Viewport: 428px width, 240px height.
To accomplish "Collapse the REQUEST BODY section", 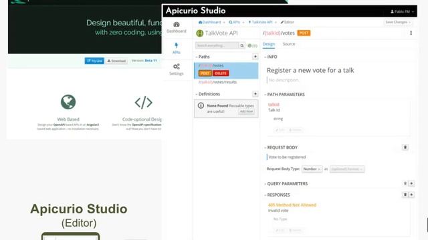I will pos(281,147).
